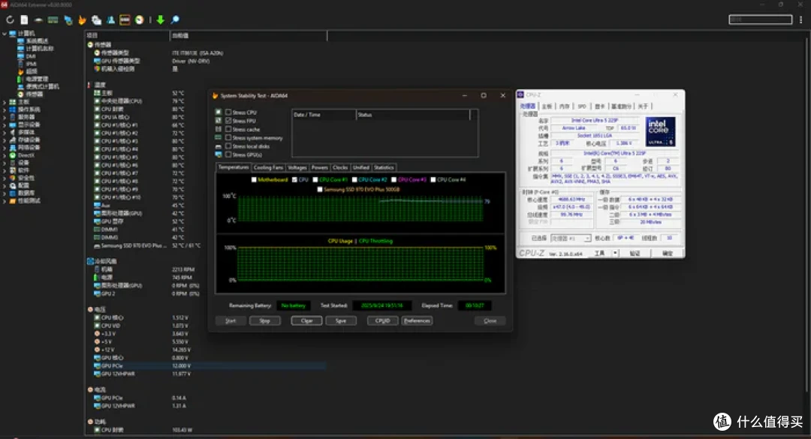This screenshot has width=811, height=439.
Task: Click the Refresh icon in AIDA64 toolbar
Action: (10, 20)
